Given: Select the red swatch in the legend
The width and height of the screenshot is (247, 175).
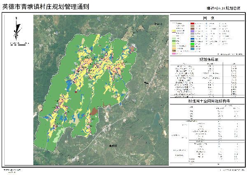Looking at the screenshot, I should [192, 24].
